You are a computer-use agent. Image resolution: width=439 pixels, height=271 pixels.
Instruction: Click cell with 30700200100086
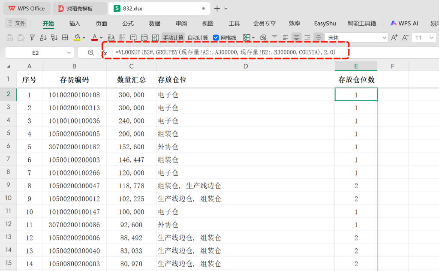(74, 225)
